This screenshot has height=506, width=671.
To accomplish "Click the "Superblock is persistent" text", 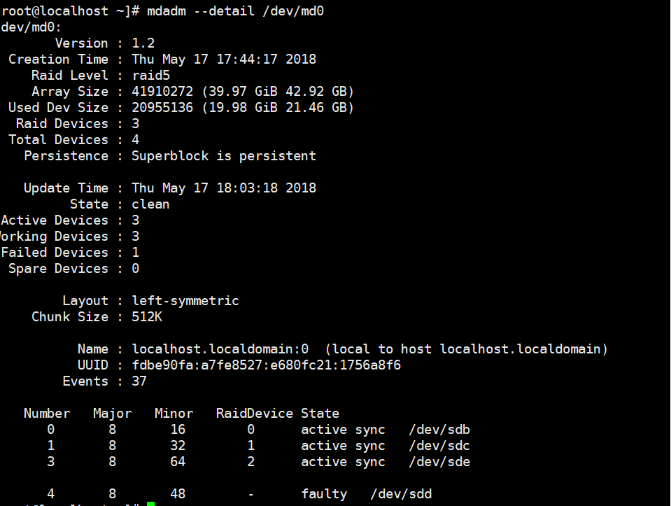I will pos(224,155).
